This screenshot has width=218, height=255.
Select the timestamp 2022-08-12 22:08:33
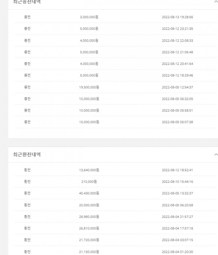(177, 40)
